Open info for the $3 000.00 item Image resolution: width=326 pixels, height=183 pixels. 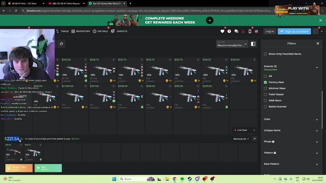86,86
